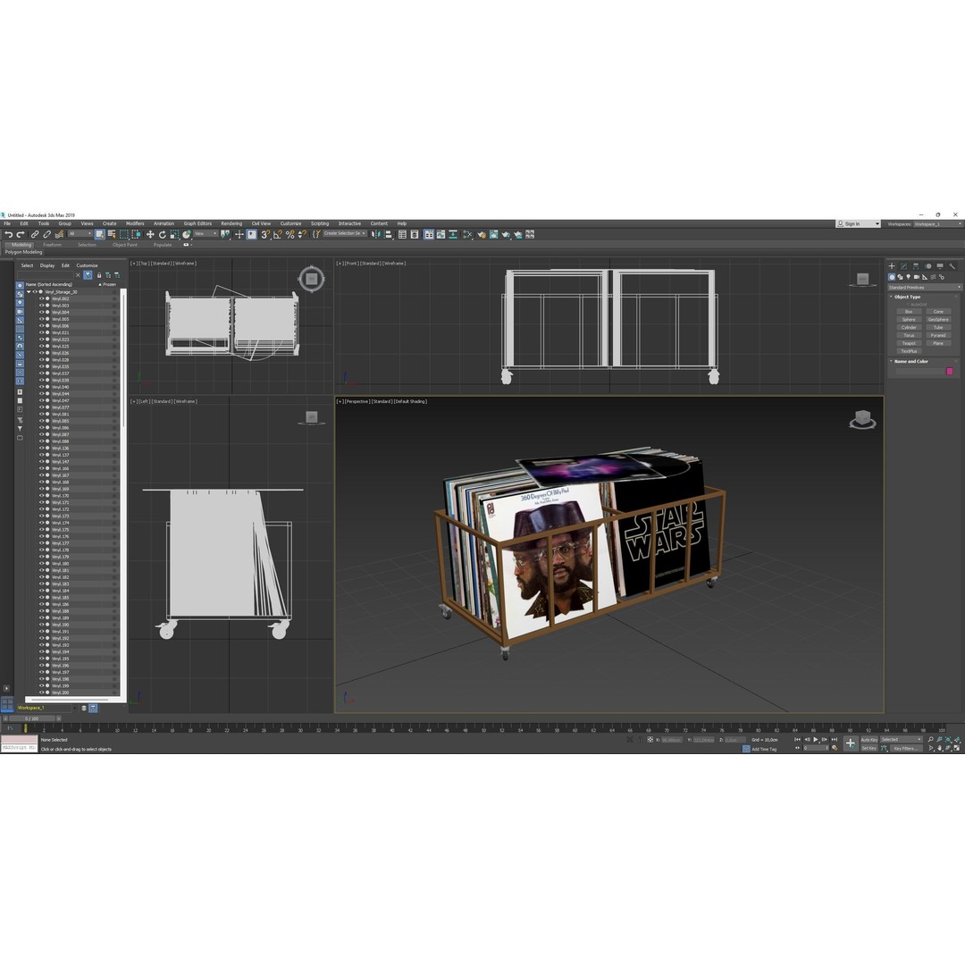Toggle visibility eye for Vinyl.200
Viewport: 965px width, 965px height.
point(42,692)
